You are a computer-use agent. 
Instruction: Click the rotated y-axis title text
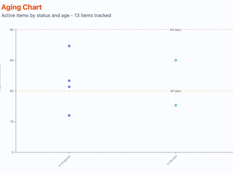pos(1,77)
